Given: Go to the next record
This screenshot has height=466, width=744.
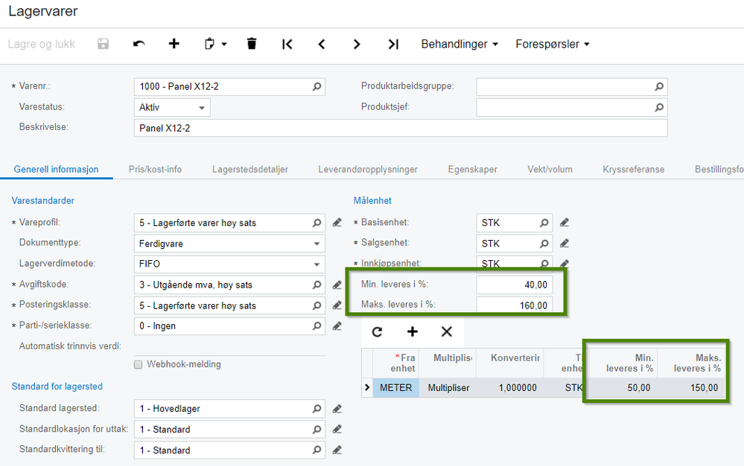Looking at the screenshot, I should pos(357,45).
